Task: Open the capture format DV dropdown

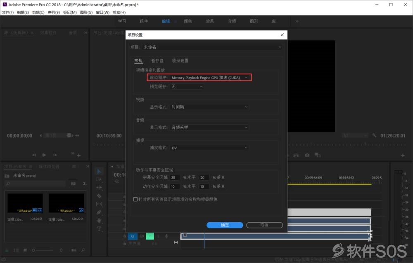Action: coord(209,148)
